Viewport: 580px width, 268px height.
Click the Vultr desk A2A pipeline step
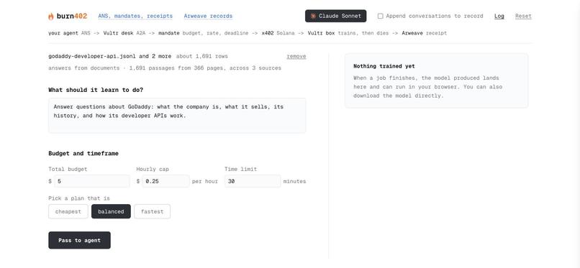124,33
